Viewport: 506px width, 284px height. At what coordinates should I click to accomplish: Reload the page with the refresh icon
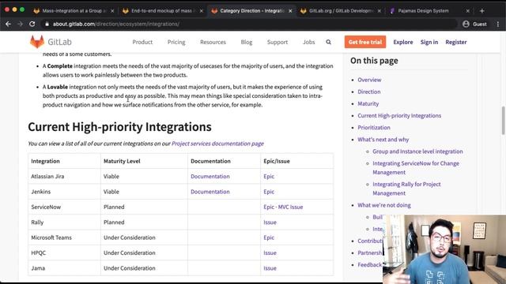(32, 24)
